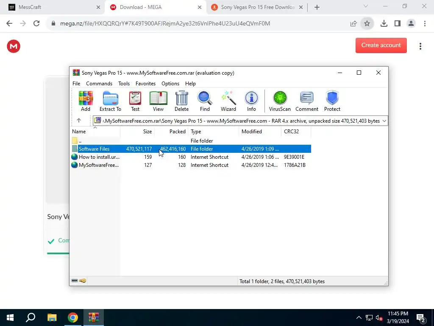Image resolution: width=434 pixels, height=326 pixels.
Task: Click the MEGA logo on the page
Action: point(14,46)
